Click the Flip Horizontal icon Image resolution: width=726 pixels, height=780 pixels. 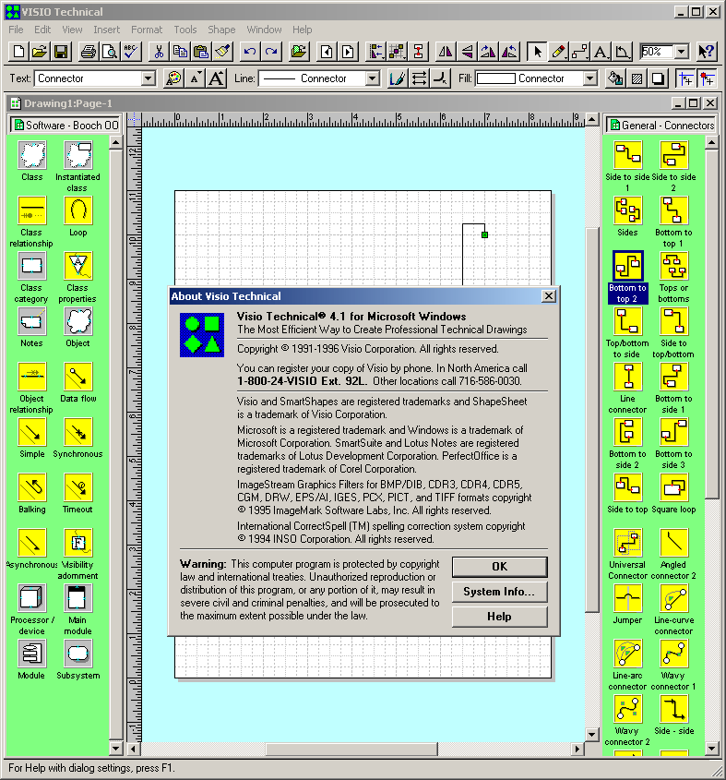click(446, 52)
